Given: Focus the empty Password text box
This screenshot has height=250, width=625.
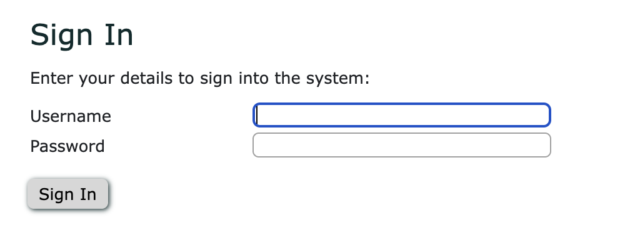Looking at the screenshot, I should click(x=401, y=145).
